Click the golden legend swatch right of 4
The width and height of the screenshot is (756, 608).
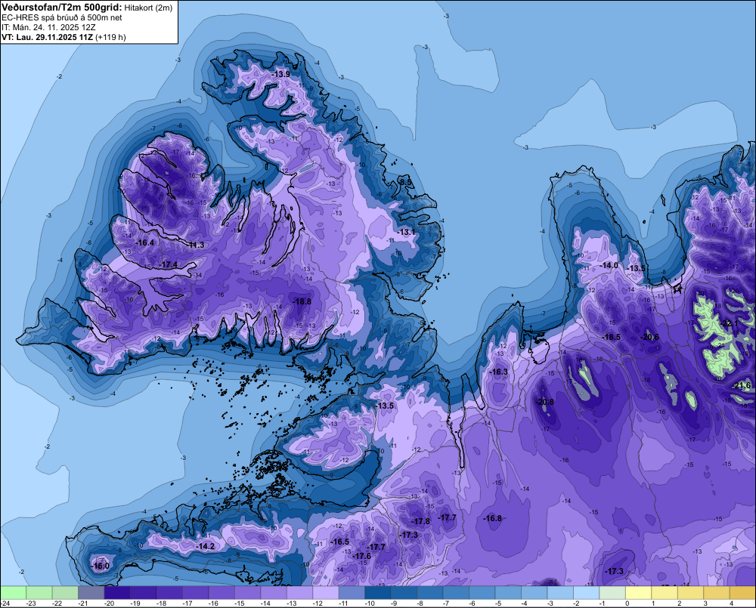tap(742, 592)
